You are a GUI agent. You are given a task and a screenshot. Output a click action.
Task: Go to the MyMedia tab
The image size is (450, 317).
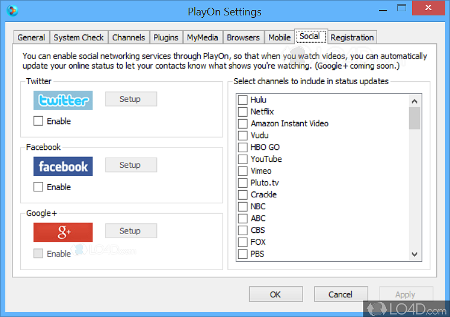tap(202, 37)
